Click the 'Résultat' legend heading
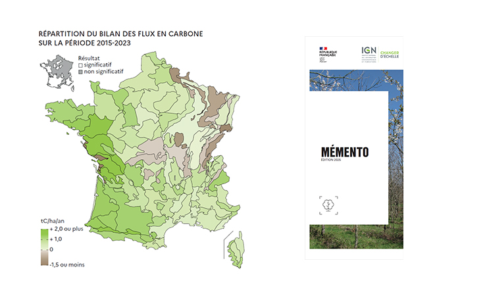Screen dimensions: 489x296 coord(89,59)
